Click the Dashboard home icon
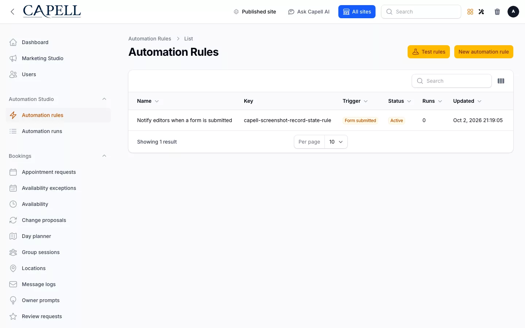Viewport: 525px width, 328px height. click(13, 42)
